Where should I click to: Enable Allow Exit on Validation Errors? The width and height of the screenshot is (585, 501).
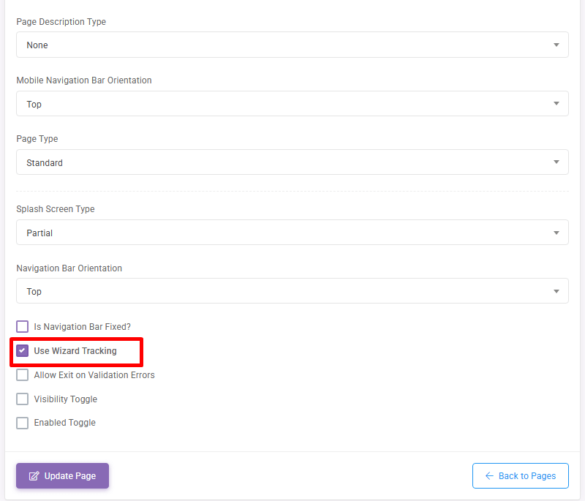click(x=23, y=375)
